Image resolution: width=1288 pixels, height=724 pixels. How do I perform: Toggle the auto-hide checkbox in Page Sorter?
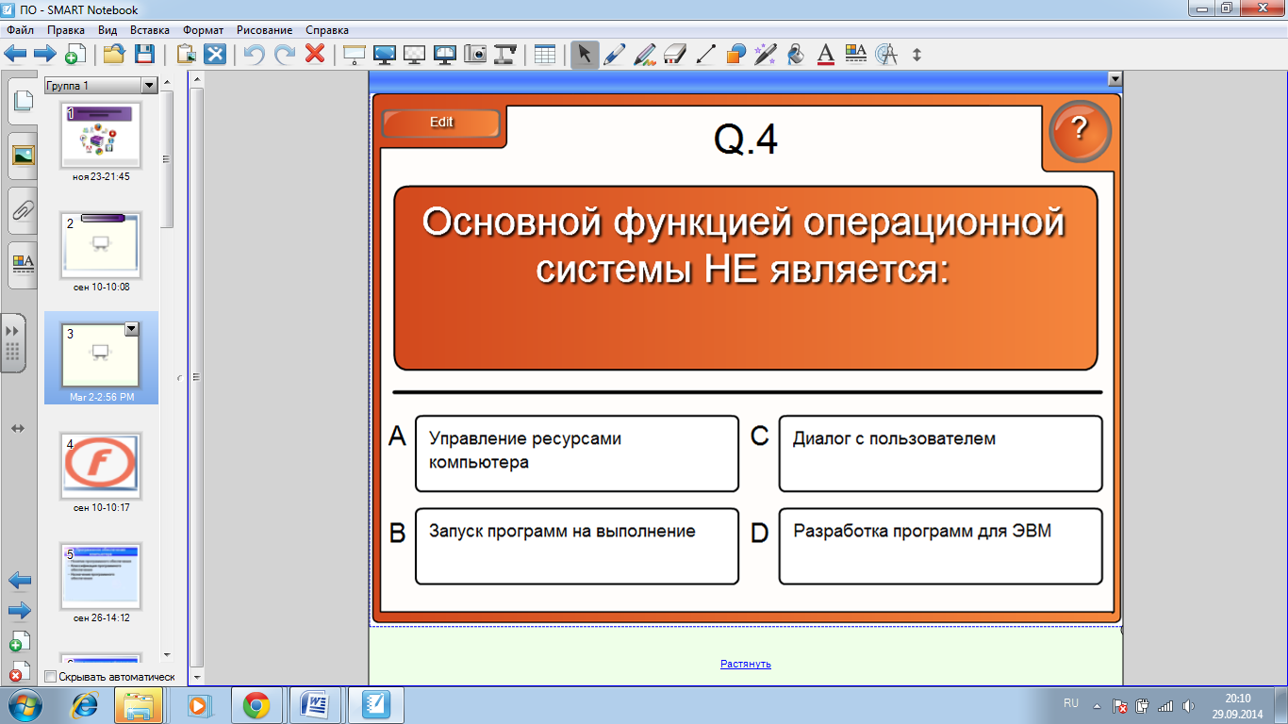pyautogui.click(x=50, y=677)
